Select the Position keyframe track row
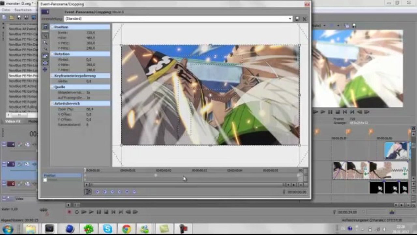The height and width of the screenshot is (235, 417). (63, 175)
